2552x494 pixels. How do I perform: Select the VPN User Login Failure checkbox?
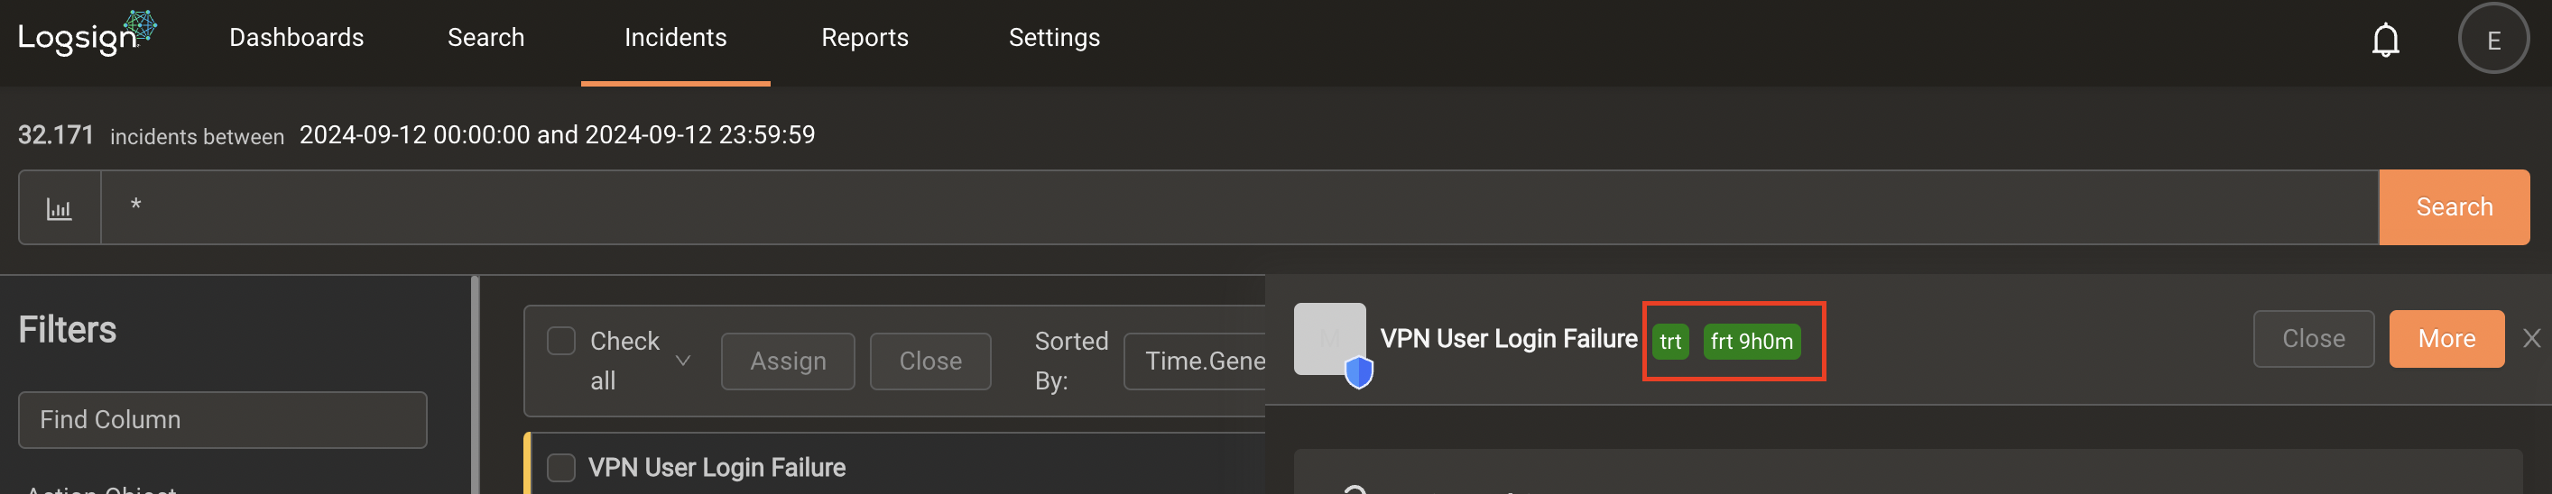point(560,467)
